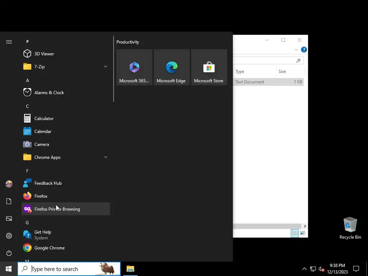Open the Microsoft 365 tile
The image size is (368, 276).
[x=134, y=67]
